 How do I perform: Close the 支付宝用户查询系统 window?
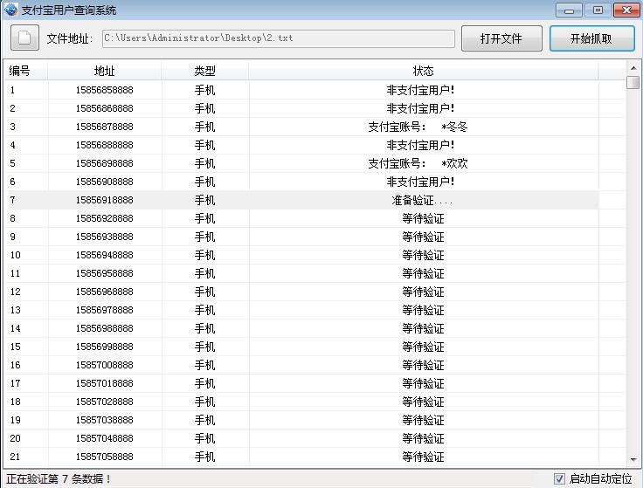coord(626,10)
